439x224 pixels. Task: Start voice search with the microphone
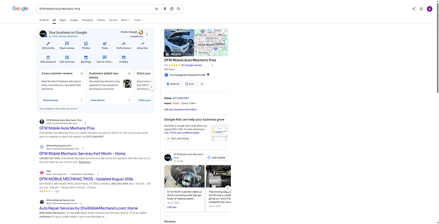164,9
